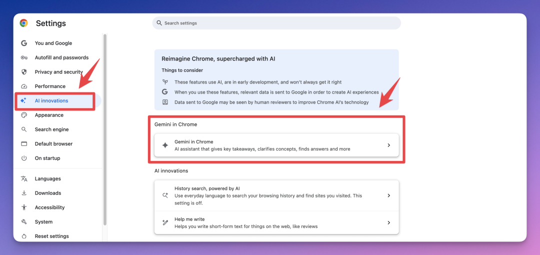Click the reset icon for Reset settings

pyautogui.click(x=24, y=236)
